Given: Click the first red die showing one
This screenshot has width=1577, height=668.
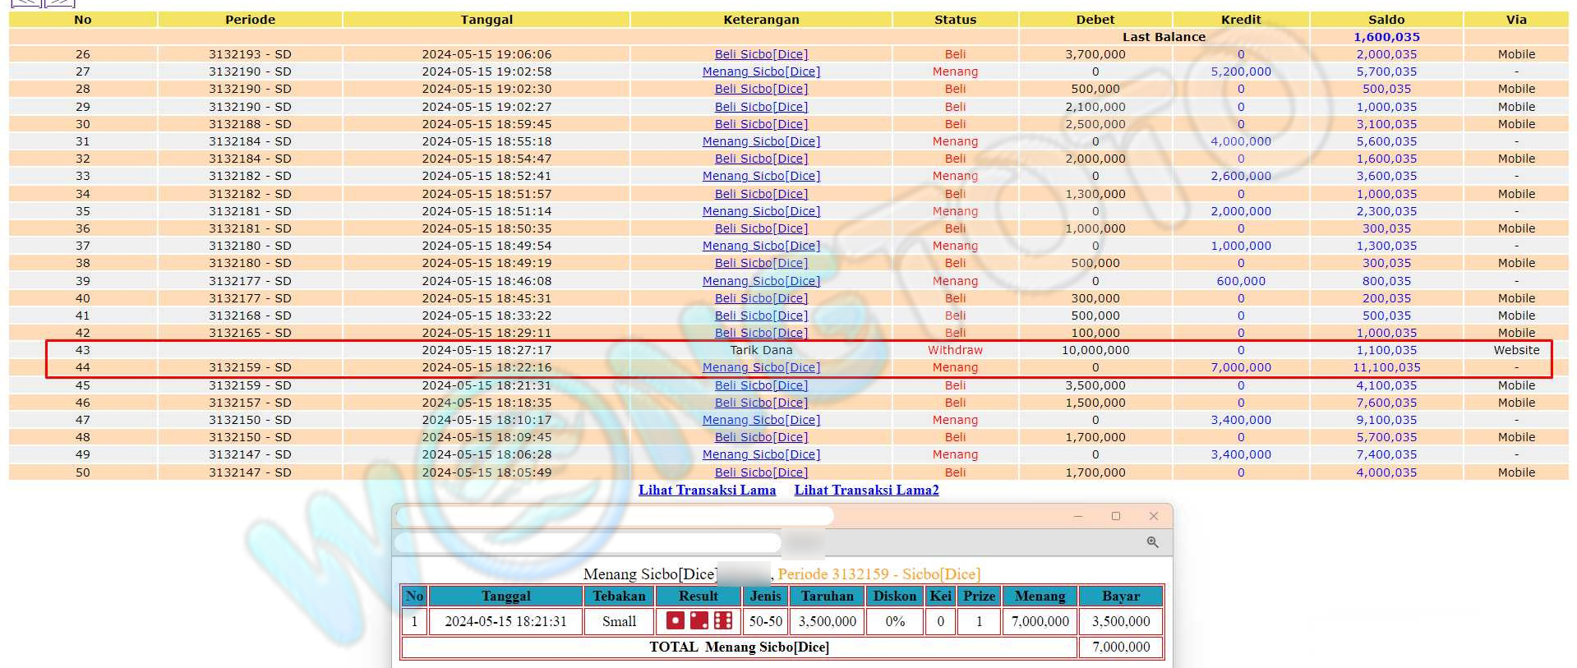Looking at the screenshot, I should tap(676, 621).
